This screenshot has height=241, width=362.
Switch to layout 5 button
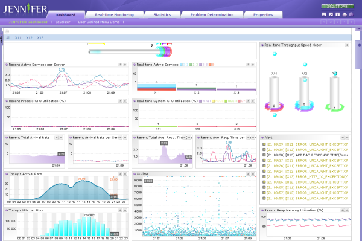pyautogui.click(x=351, y=22)
